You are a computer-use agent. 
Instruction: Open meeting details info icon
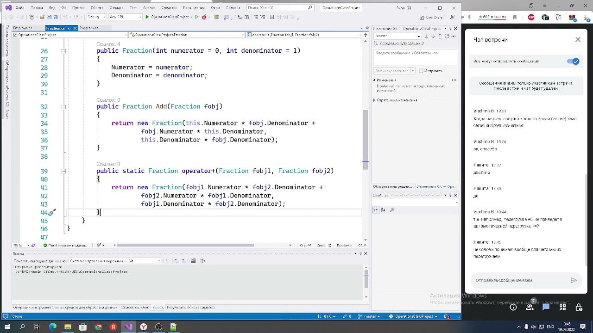click(513, 307)
